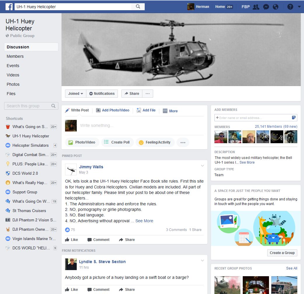Click the Write something text field
This screenshot has width=304, height=294.
point(141,126)
